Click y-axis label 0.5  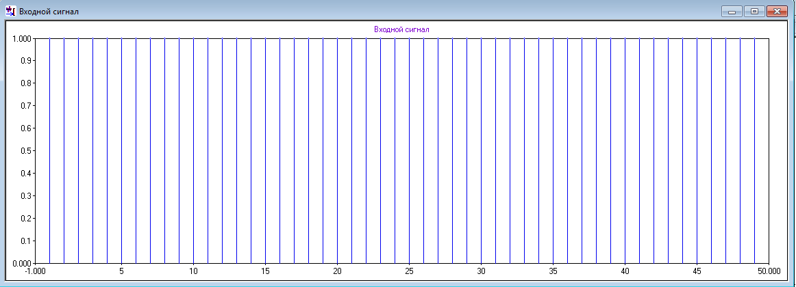pyautogui.click(x=25, y=151)
